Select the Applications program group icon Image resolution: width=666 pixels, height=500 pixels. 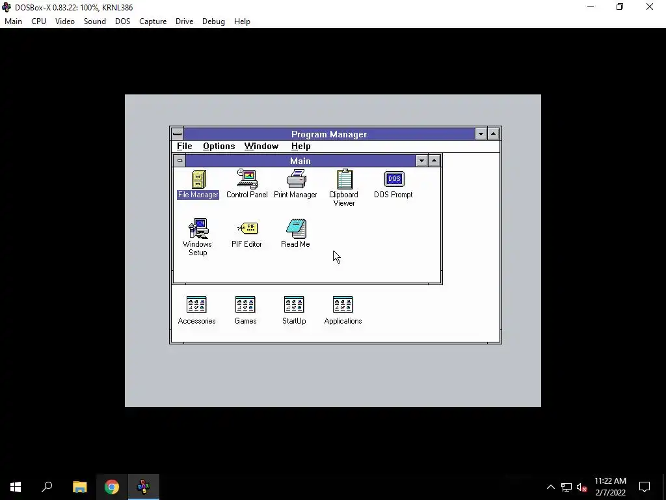pyautogui.click(x=343, y=305)
